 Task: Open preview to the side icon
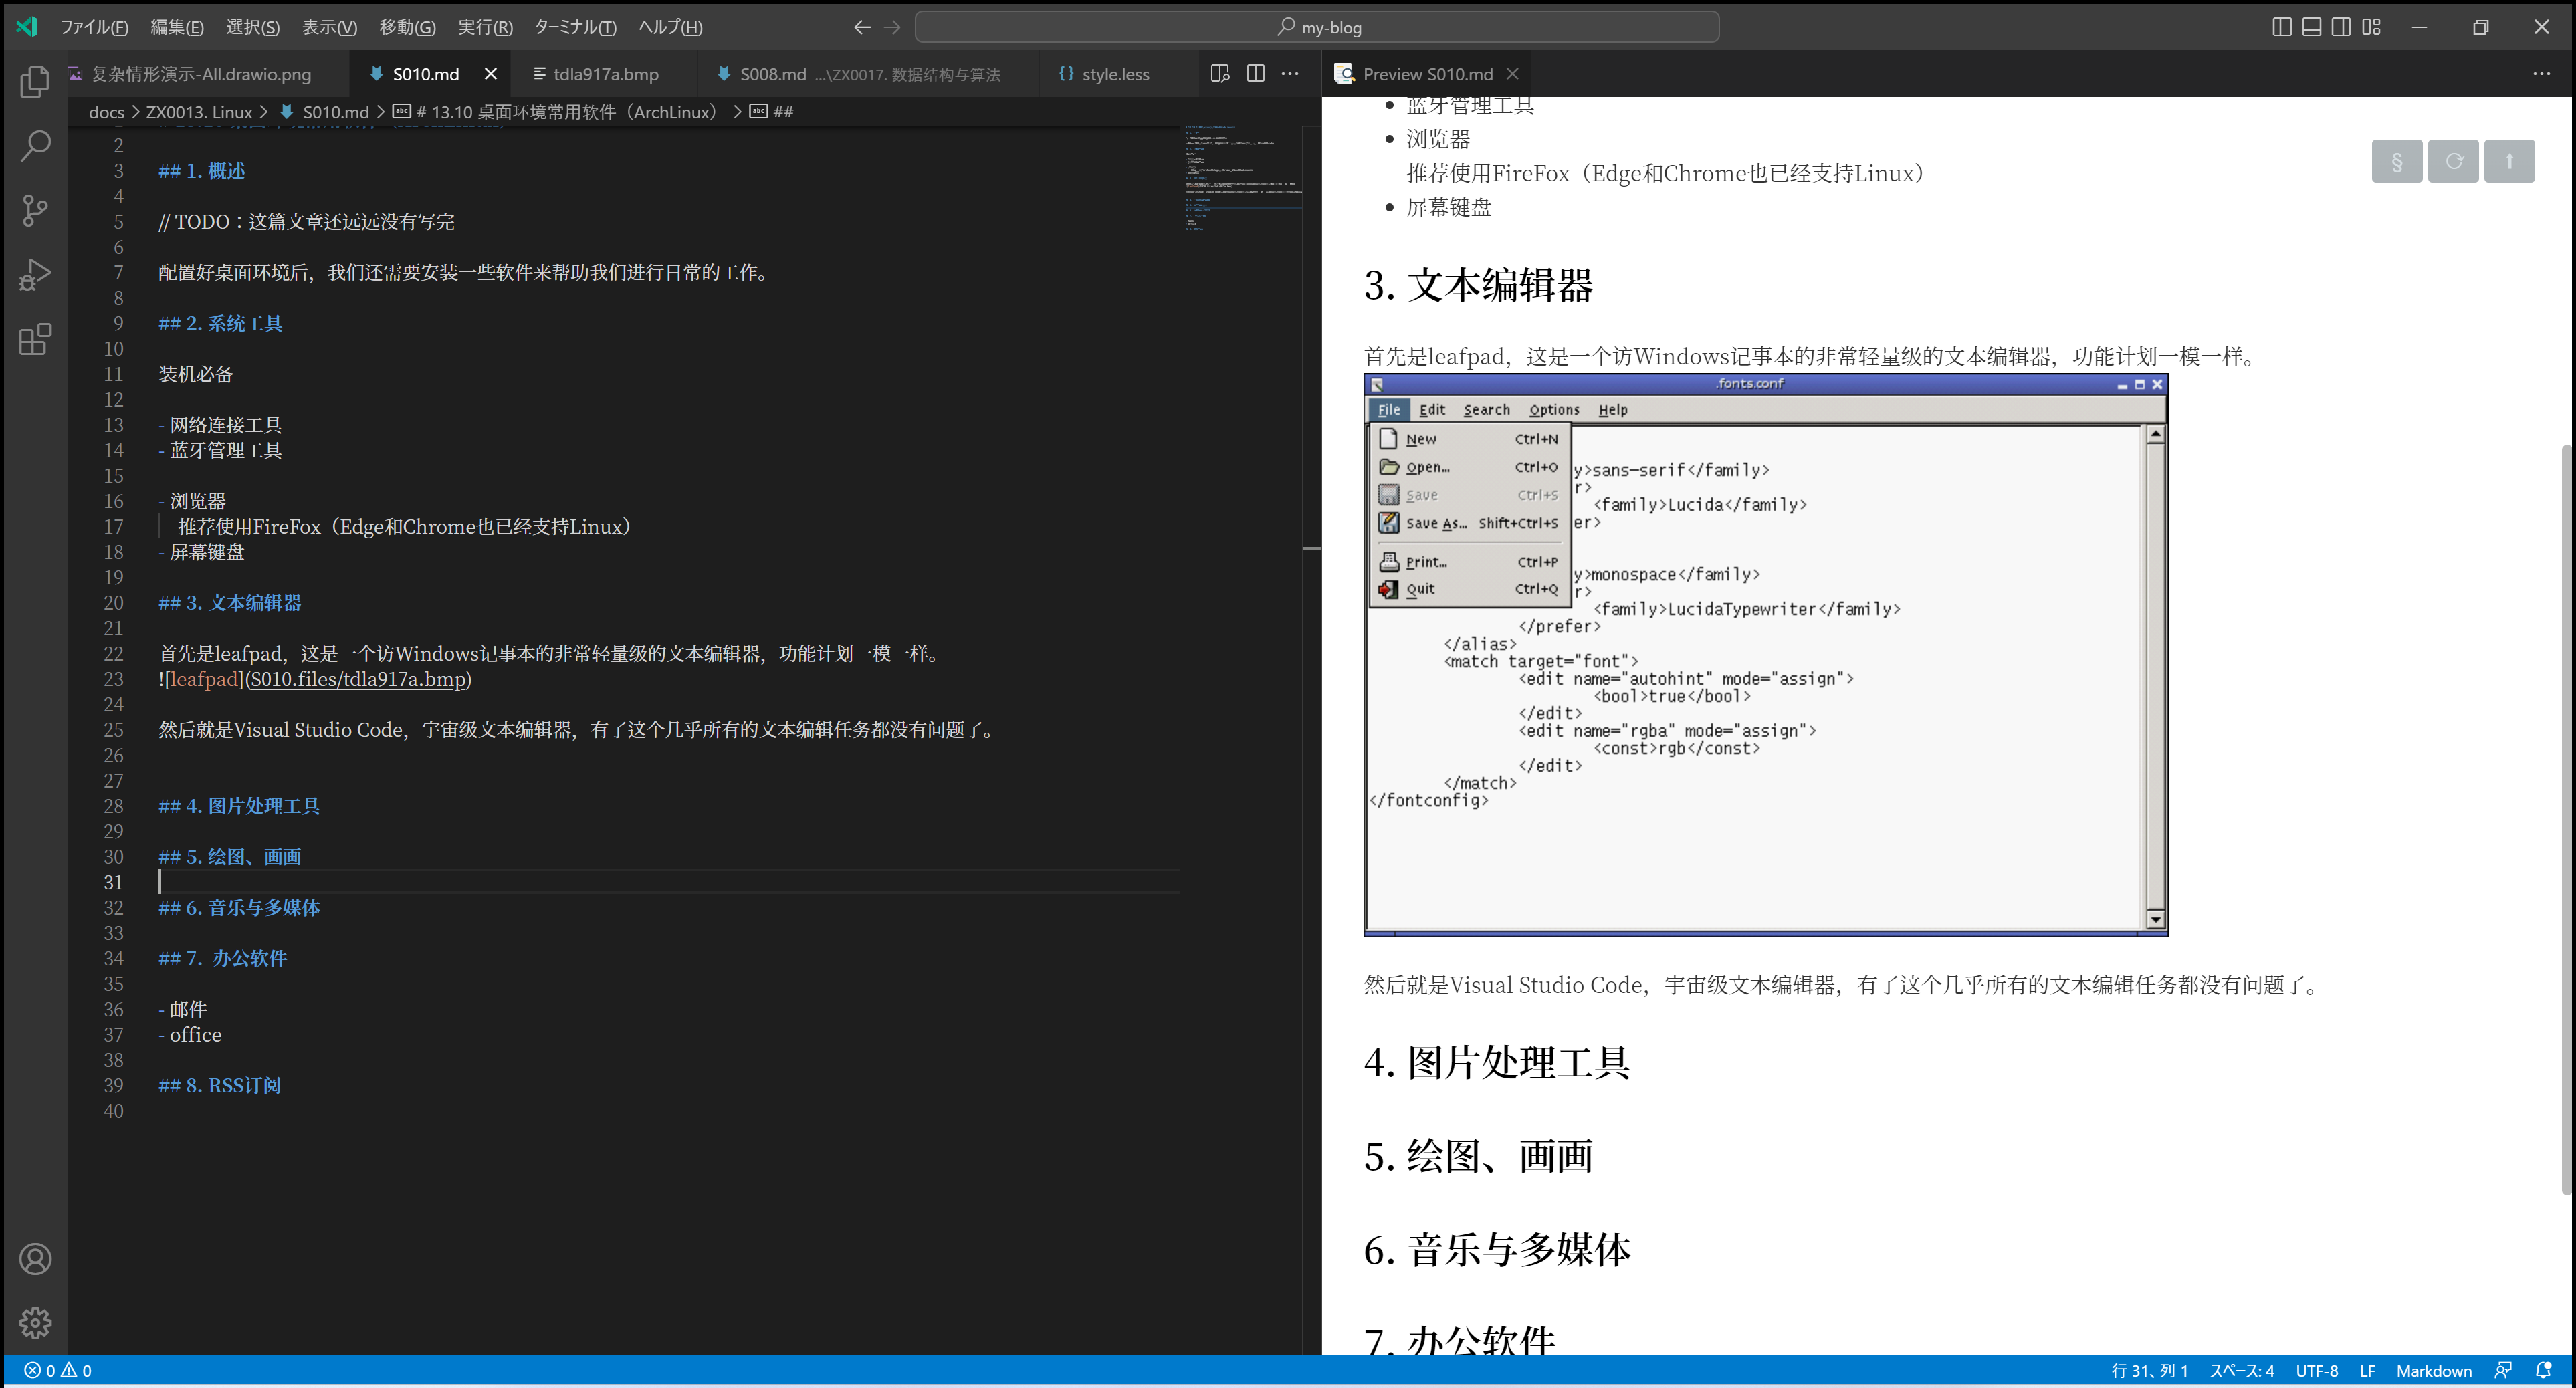(1219, 73)
